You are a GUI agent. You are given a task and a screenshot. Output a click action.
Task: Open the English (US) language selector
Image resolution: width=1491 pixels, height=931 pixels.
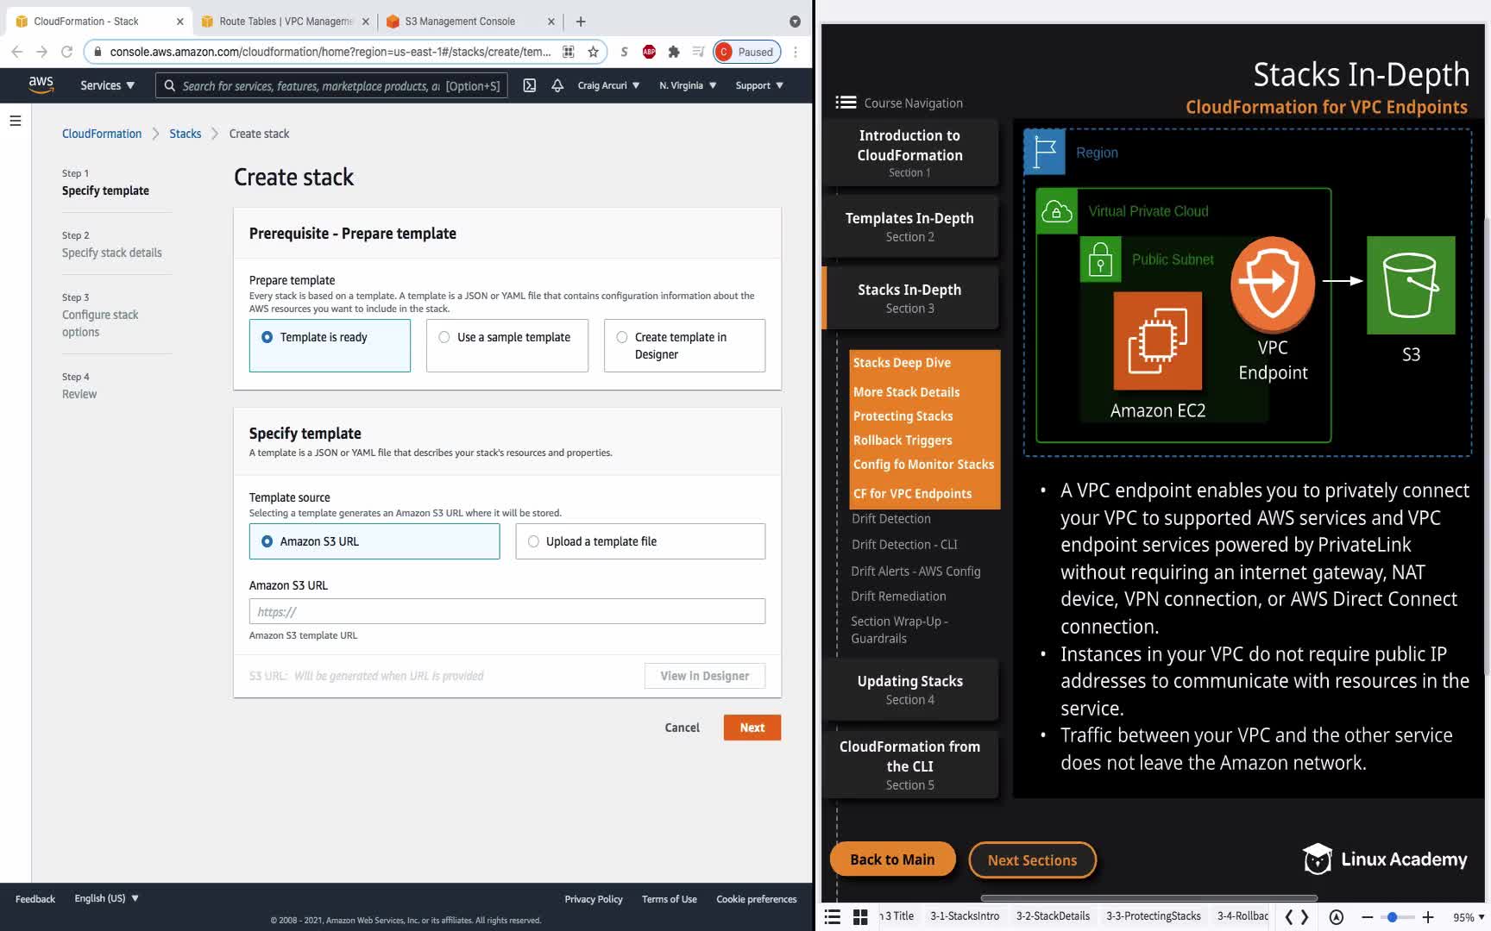pos(106,898)
